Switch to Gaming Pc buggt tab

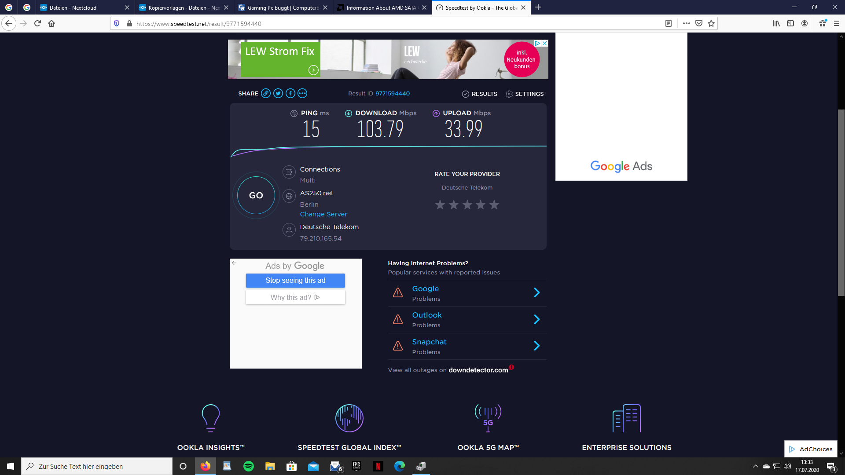click(x=282, y=7)
